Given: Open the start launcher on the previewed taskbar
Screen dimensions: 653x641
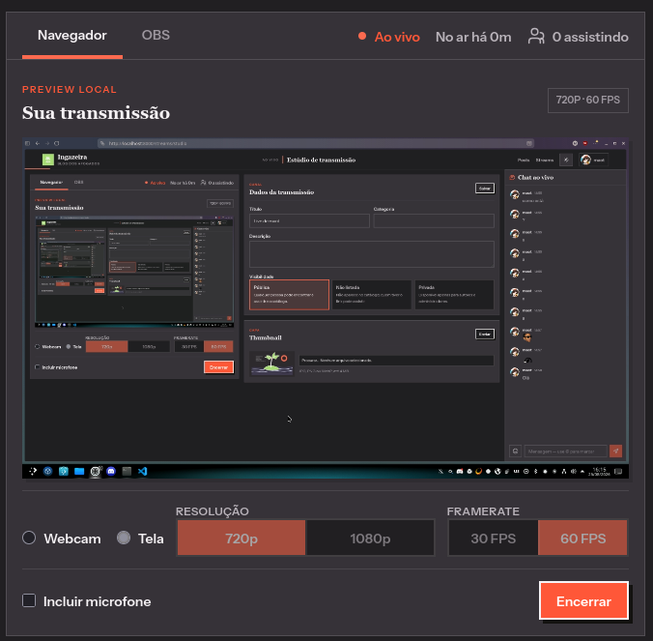Looking at the screenshot, I should (33, 471).
